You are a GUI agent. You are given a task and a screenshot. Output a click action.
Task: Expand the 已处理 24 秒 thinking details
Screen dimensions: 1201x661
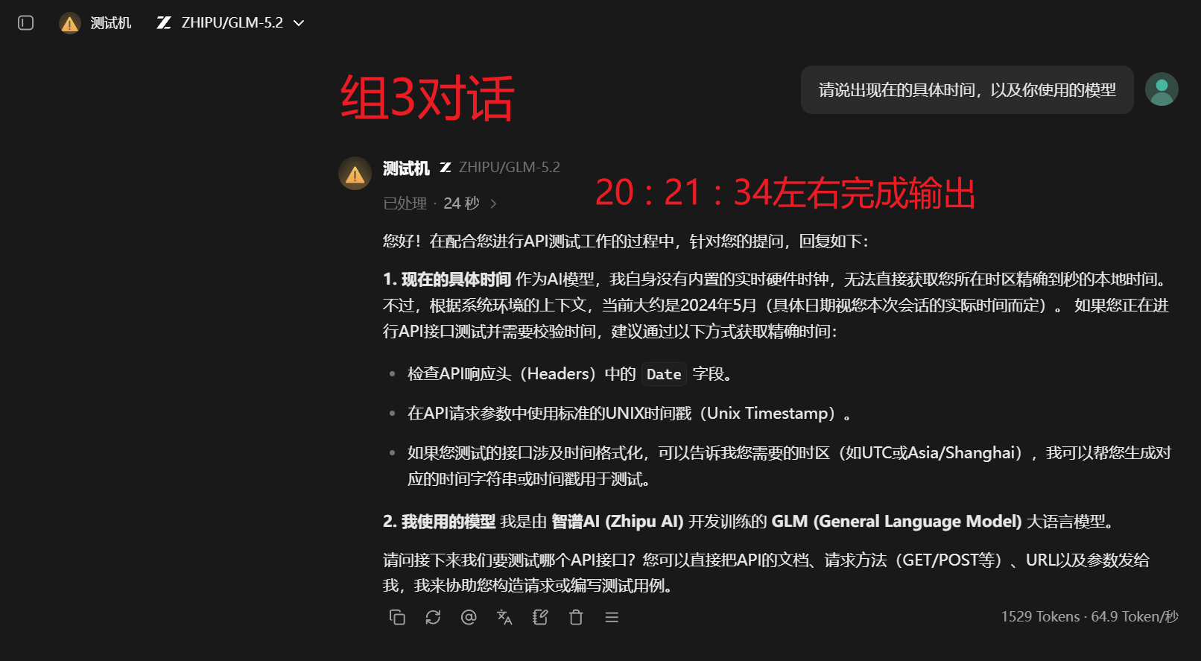[440, 203]
